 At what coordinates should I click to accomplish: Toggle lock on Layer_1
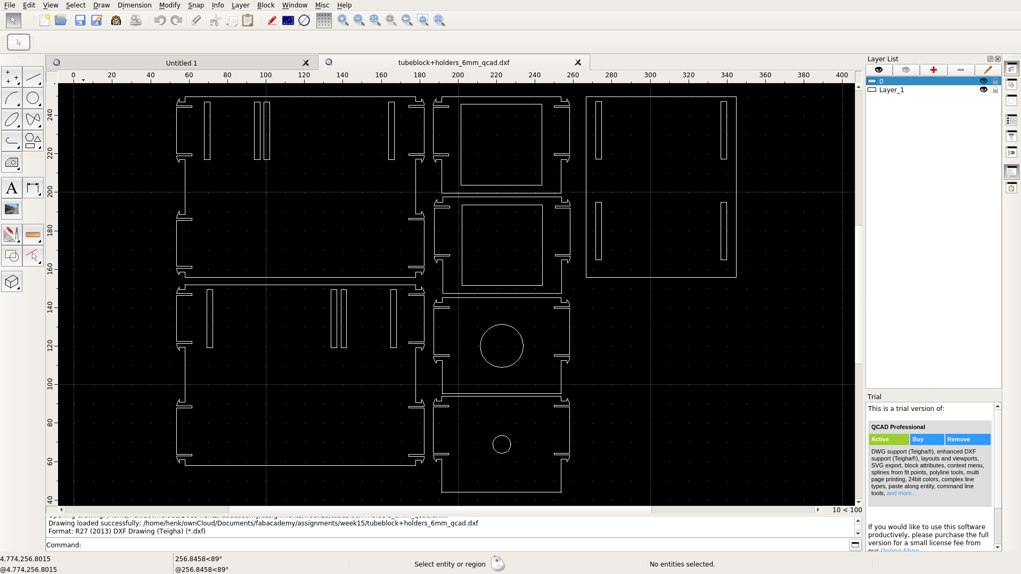[x=995, y=90]
